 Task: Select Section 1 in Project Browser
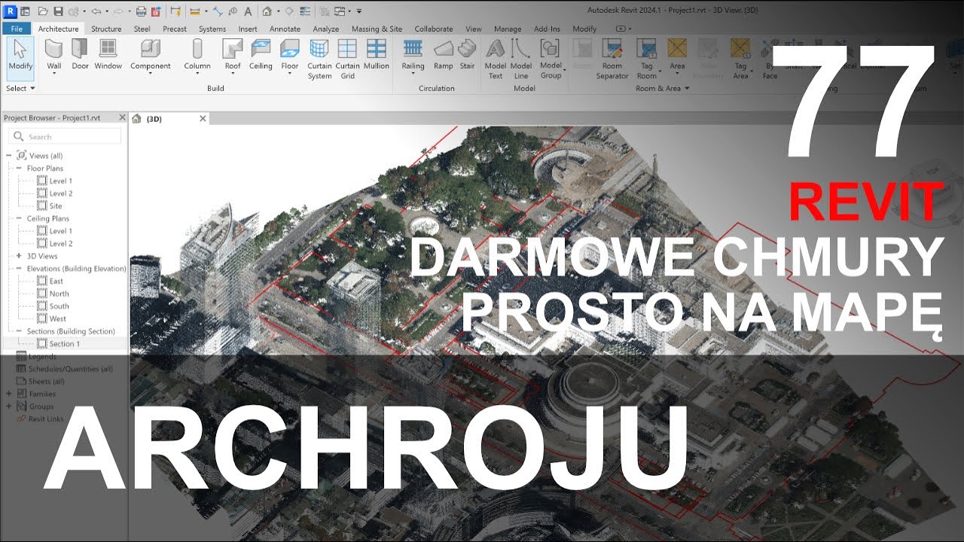[x=64, y=343]
